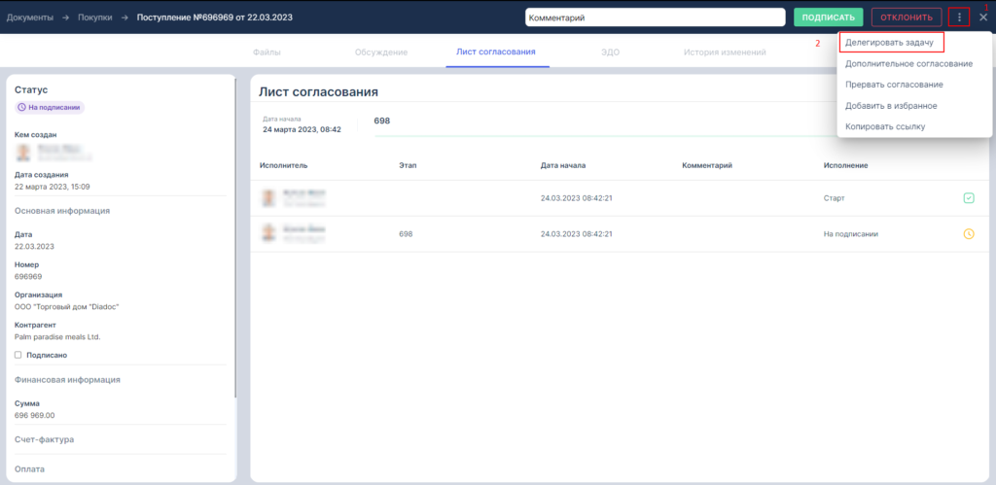Expand the Счет-фактура section

pyautogui.click(x=45, y=439)
